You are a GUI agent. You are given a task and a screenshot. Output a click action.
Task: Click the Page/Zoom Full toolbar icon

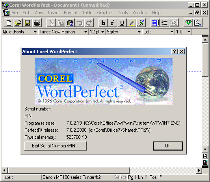(x=174, y=23)
